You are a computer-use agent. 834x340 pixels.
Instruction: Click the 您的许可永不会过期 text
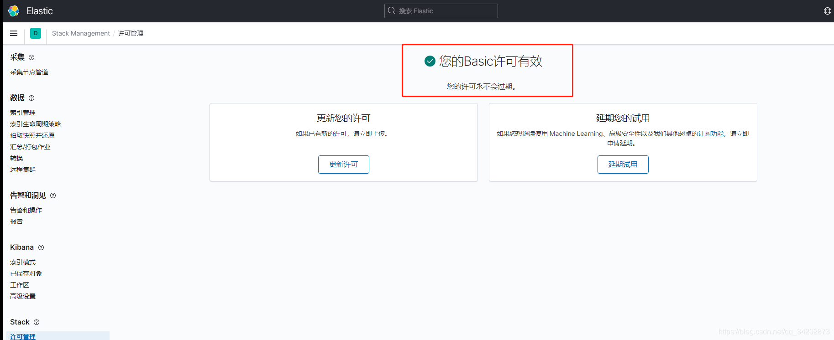tap(482, 86)
